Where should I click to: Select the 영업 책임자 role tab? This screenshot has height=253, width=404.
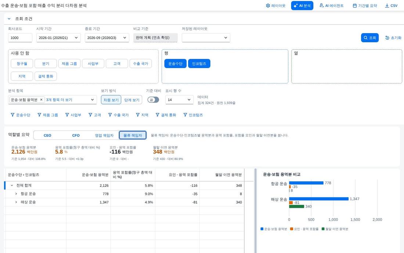pos(104,135)
